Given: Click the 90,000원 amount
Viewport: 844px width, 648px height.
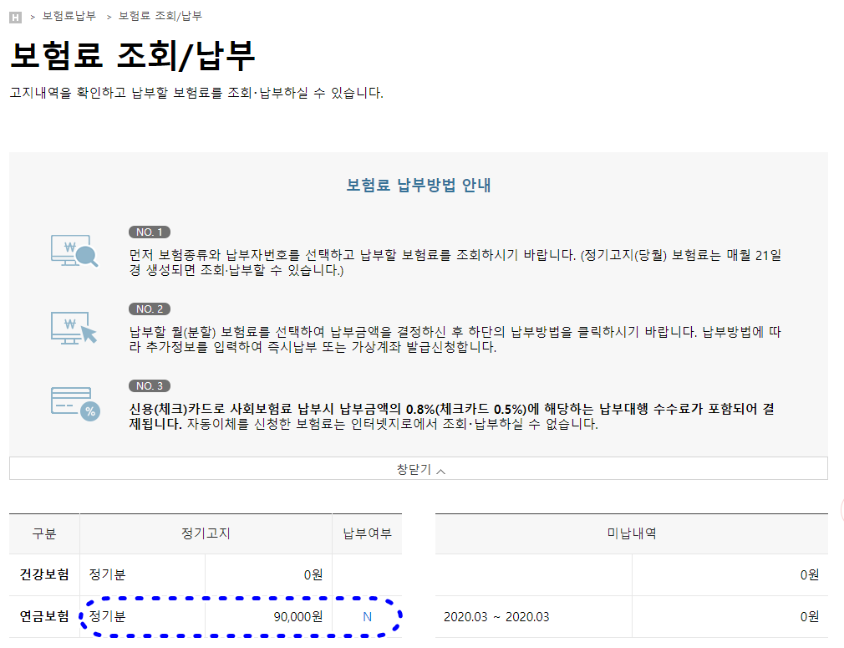Looking at the screenshot, I should tap(297, 617).
